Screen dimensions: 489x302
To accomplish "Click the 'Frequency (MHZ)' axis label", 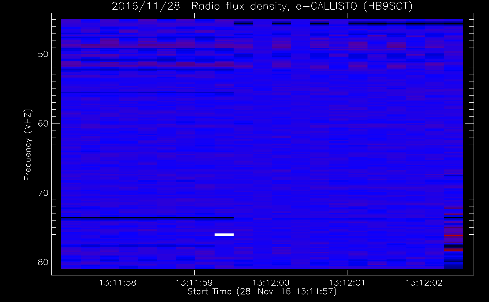I will (x=28, y=145).
